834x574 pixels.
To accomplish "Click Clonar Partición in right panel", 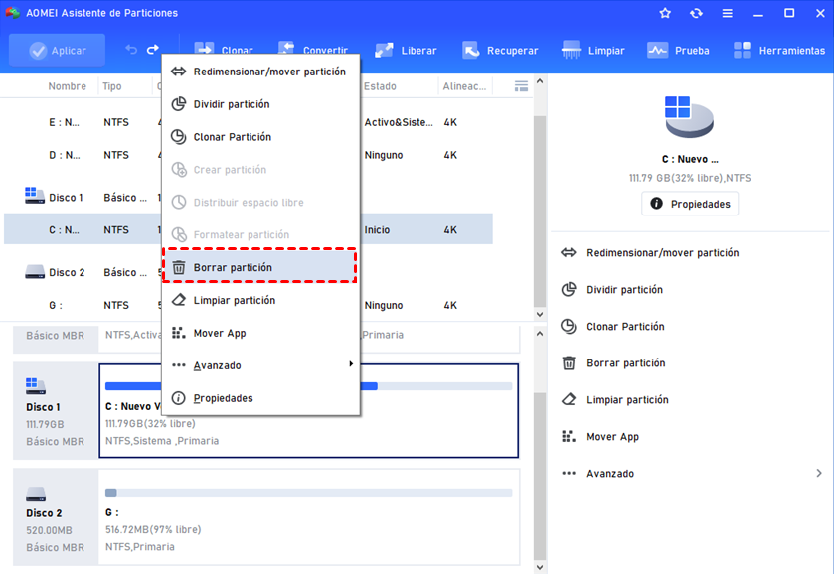I will (x=625, y=327).
